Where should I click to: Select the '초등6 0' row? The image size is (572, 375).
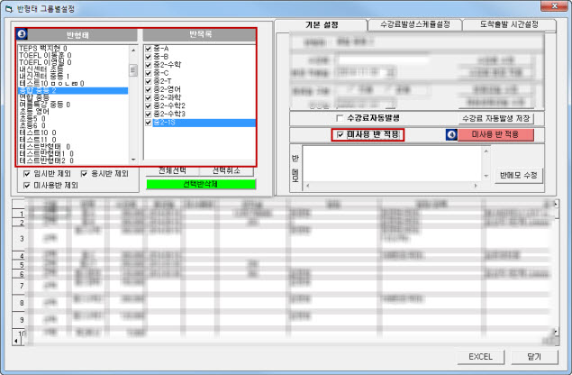[x=73, y=125]
